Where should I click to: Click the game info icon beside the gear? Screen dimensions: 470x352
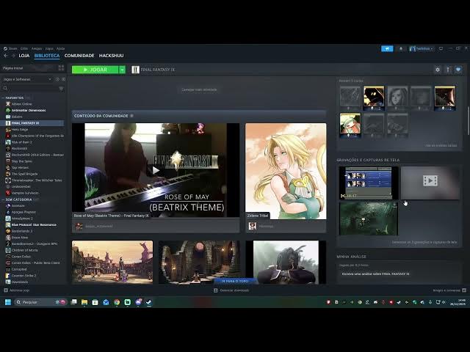tap(448, 70)
